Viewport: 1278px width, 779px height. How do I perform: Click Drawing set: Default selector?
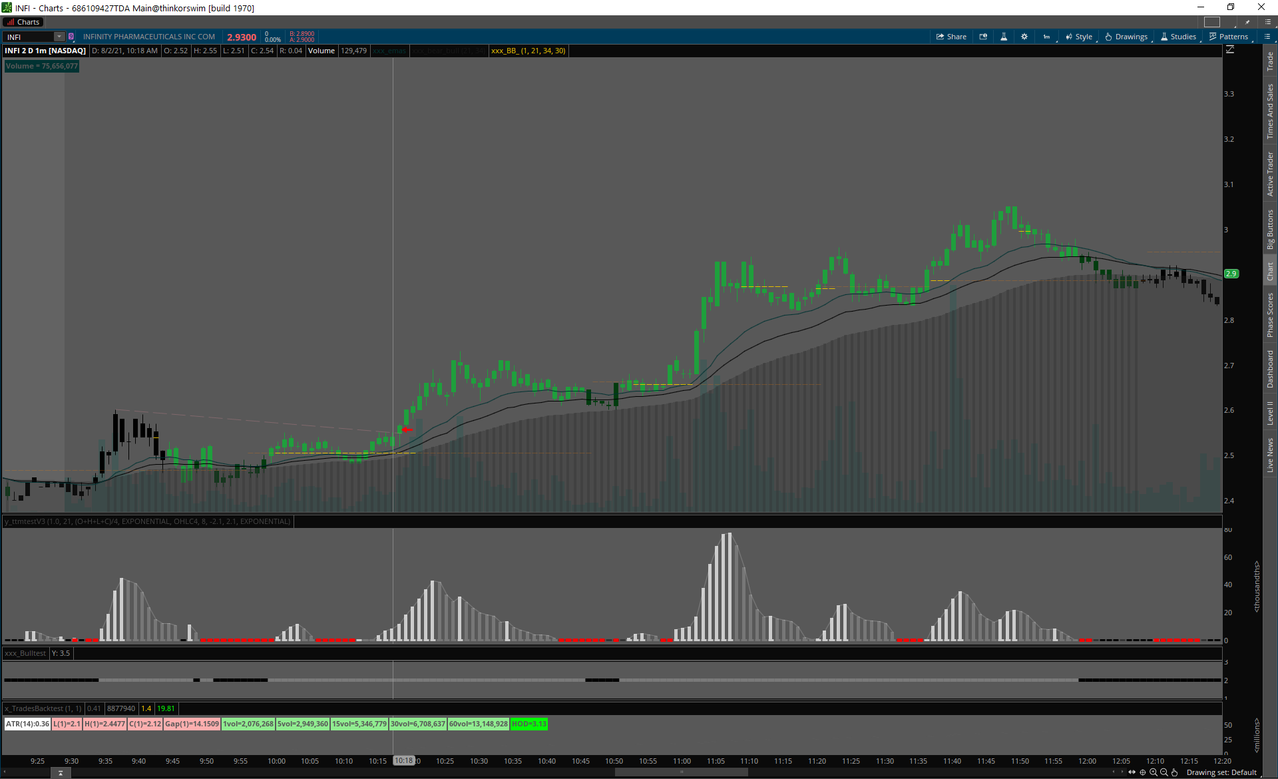coord(1221,772)
